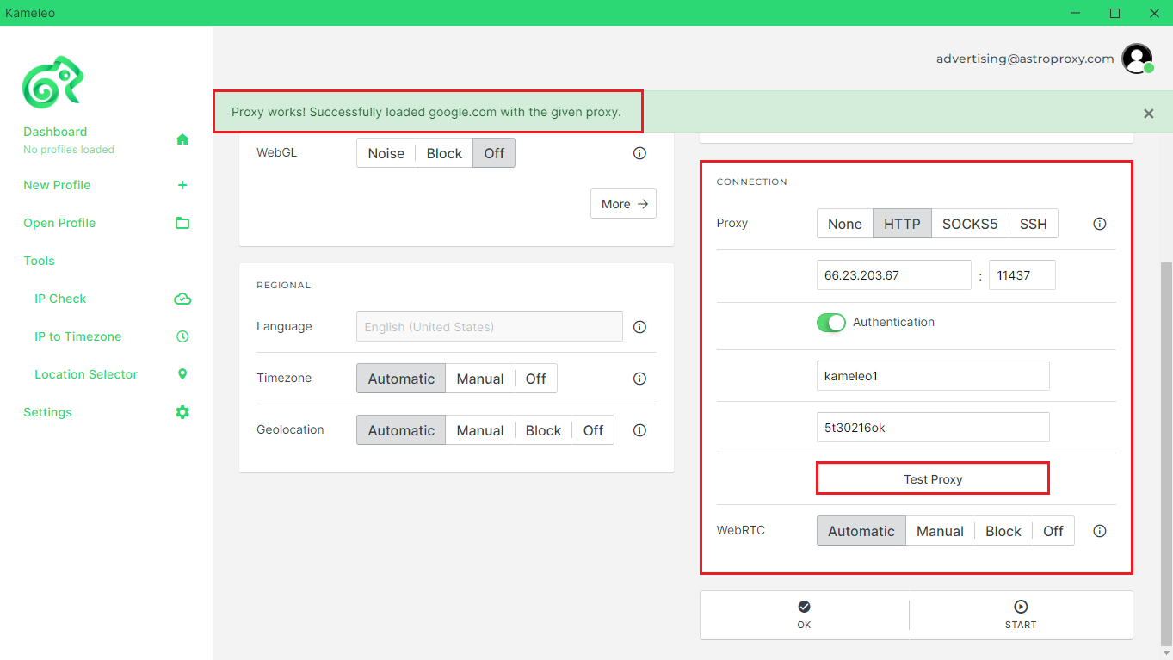
Task: Click the proxy username field
Action: (x=933, y=376)
